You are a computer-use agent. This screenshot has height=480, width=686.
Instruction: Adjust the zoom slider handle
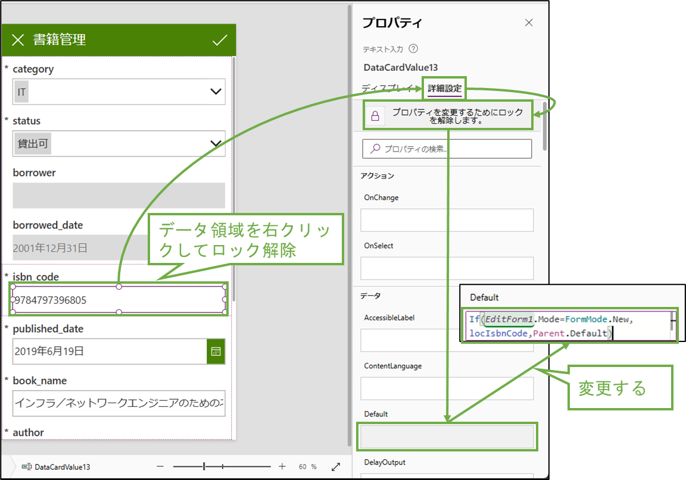point(204,466)
